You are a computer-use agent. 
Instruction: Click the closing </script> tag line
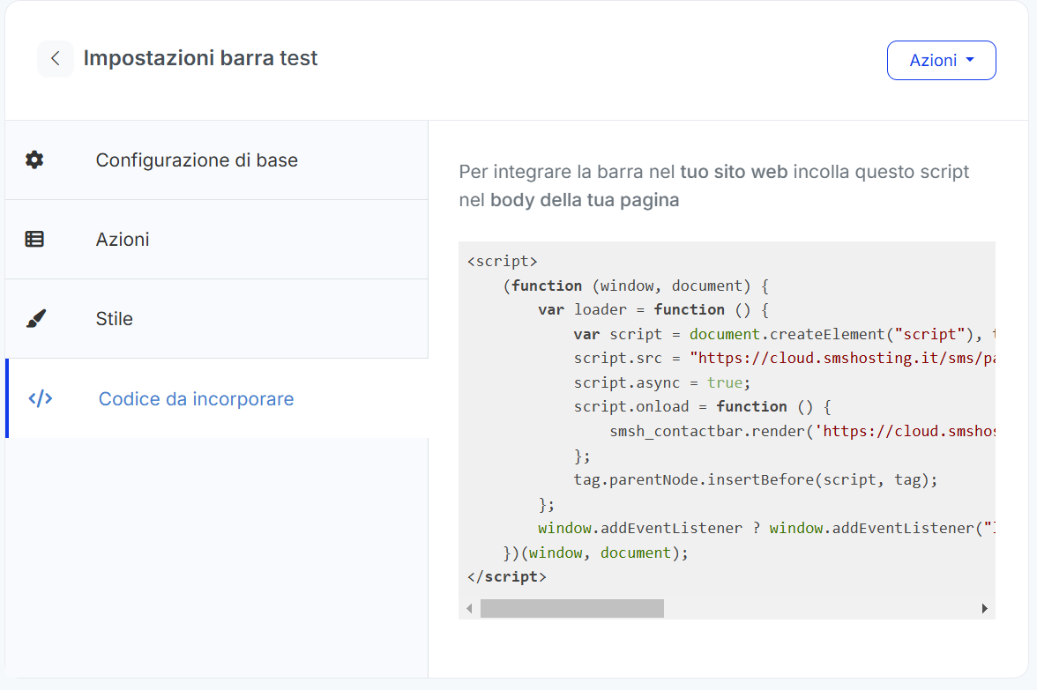tap(507, 577)
